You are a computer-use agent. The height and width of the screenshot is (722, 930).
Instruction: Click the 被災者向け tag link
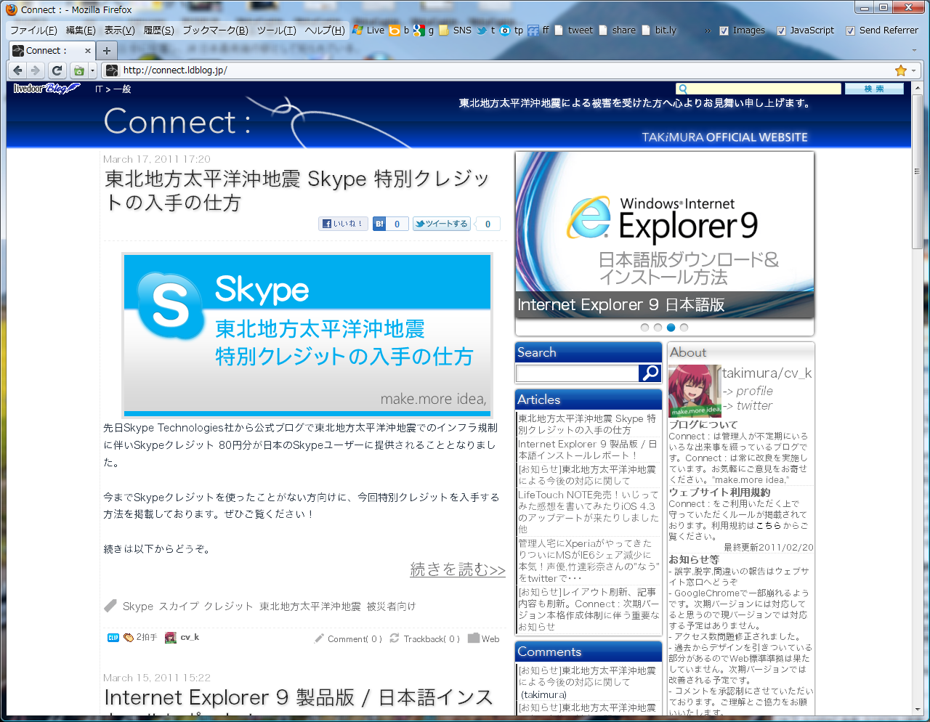click(x=391, y=607)
